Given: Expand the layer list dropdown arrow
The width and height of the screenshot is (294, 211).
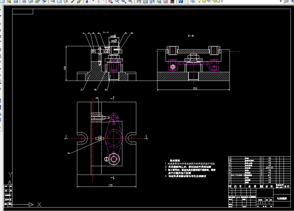Looking at the screenshot, I should [x=281, y=1].
